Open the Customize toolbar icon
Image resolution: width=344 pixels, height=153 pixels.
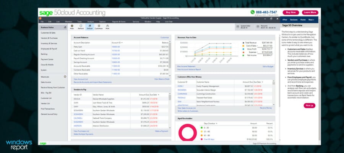point(99,27)
